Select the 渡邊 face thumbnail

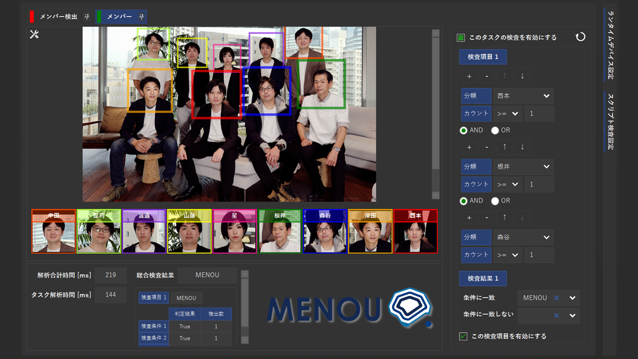pos(144,231)
